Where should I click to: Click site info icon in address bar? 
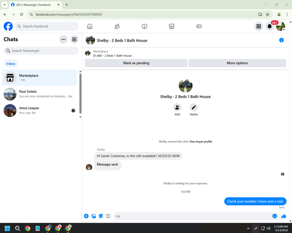pyautogui.click(x=32, y=15)
